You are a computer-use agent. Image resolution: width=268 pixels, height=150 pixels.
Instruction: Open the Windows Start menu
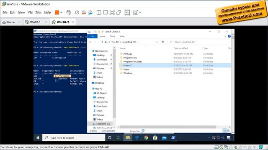[38, 138]
